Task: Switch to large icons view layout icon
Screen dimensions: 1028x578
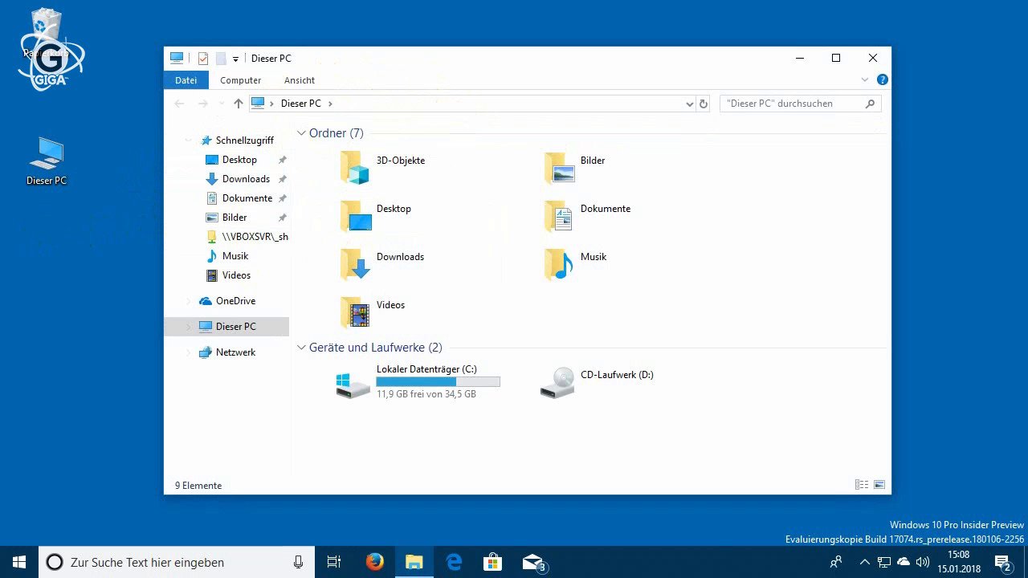Action: click(x=879, y=485)
